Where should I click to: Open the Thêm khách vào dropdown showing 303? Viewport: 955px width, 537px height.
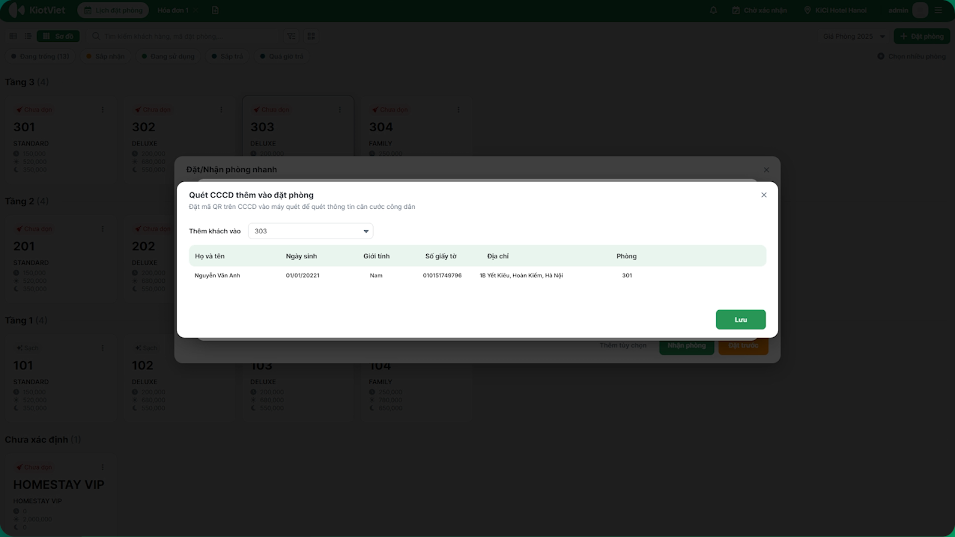pyautogui.click(x=310, y=232)
